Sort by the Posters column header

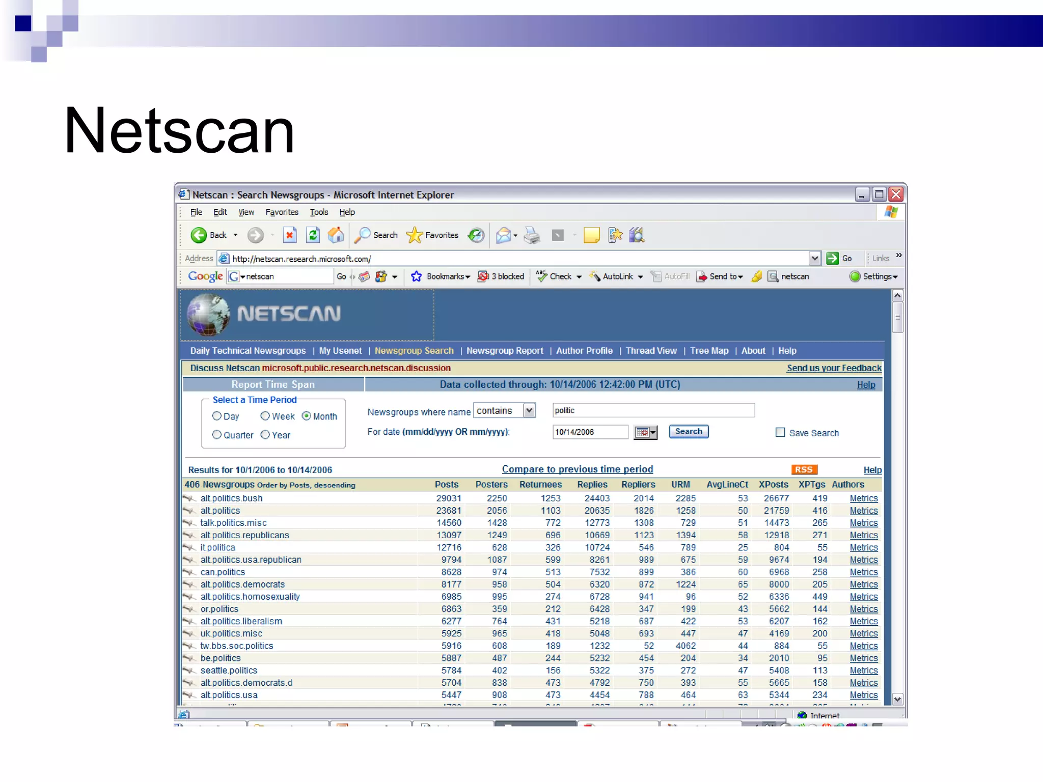point(491,485)
